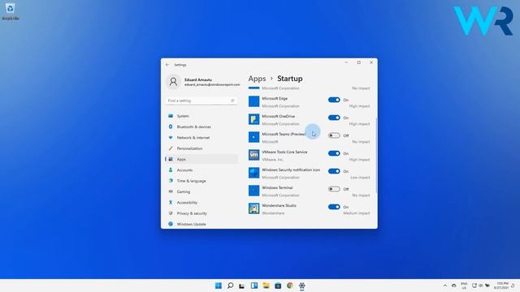This screenshot has width=520, height=292.
Task: Click Settings gear icon on taskbar
Action: pyautogui.click(x=301, y=286)
